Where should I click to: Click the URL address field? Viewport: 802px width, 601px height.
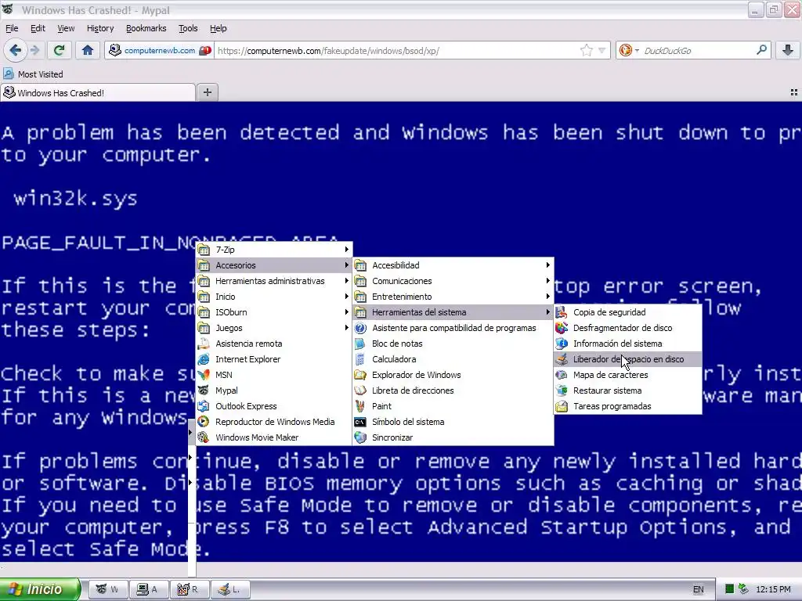click(396, 51)
